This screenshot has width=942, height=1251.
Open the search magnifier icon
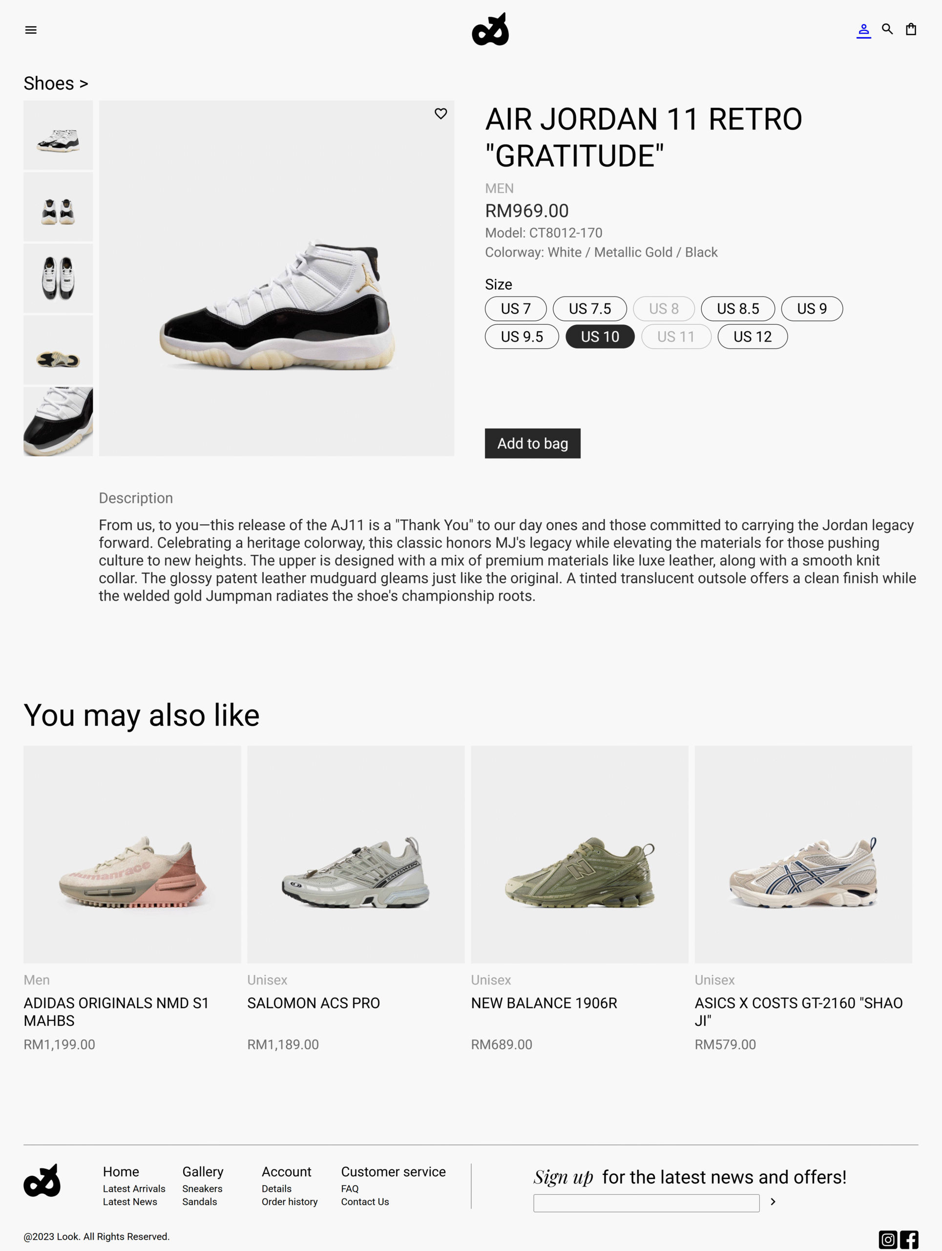[x=887, y=29]
